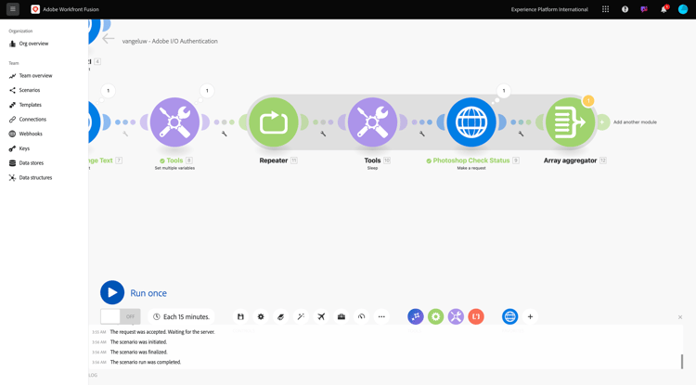Click the back arrow beside scenario name
The width and height of the screenshot is (696, 385).
click(x=109, y=39)
